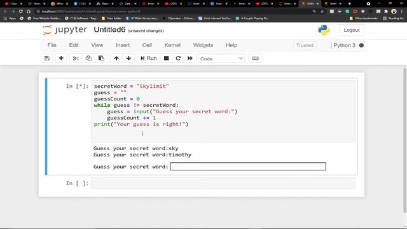This screenshot has height=229, width=407.
Task: Click the browser address bar URL
Action: (91, 11)
